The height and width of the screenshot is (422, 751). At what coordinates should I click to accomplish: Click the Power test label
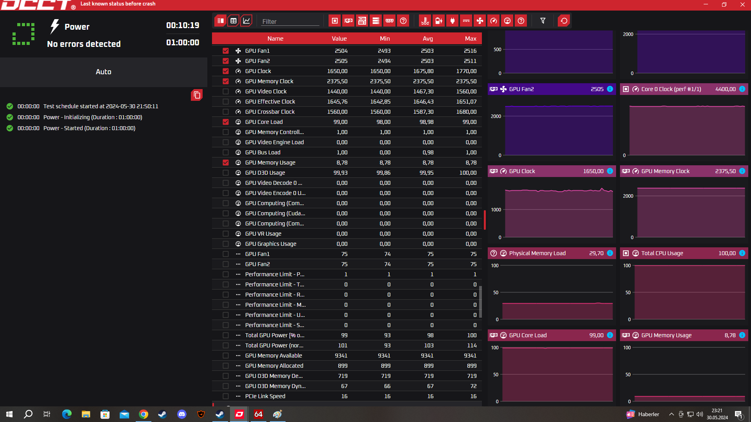77,27
